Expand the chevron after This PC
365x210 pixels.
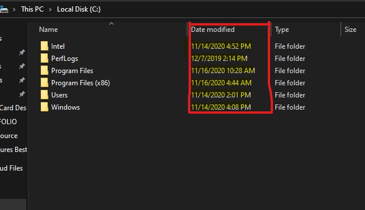tap(50, 9)
